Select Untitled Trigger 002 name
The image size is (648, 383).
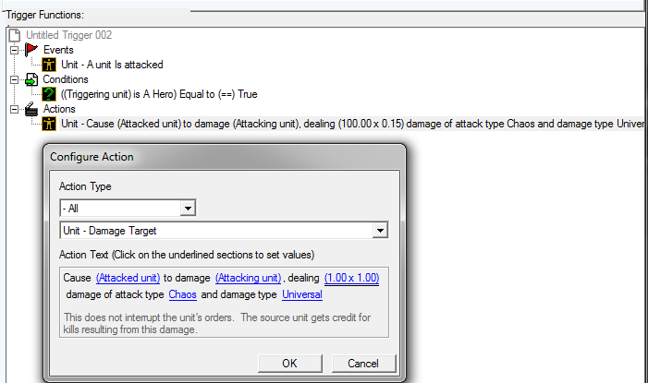[x=69, y=35]
